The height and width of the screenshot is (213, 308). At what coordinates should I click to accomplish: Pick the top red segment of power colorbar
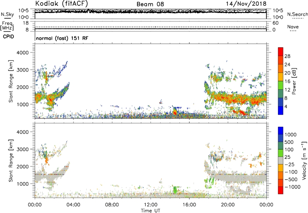click(x=281, y=52)
